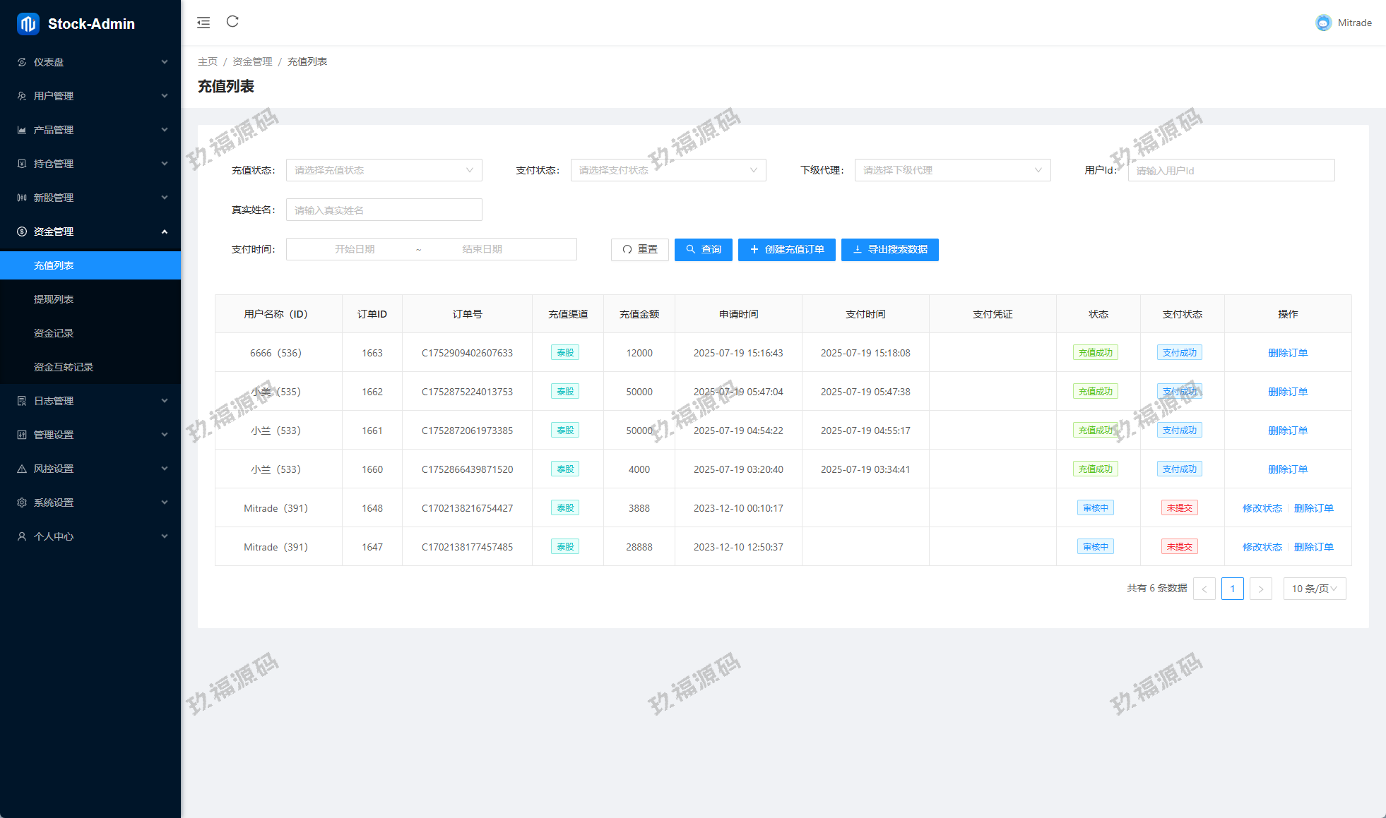Click the sidebar collapse icon
Screen dimensions: 1386x818
point(203,23)
